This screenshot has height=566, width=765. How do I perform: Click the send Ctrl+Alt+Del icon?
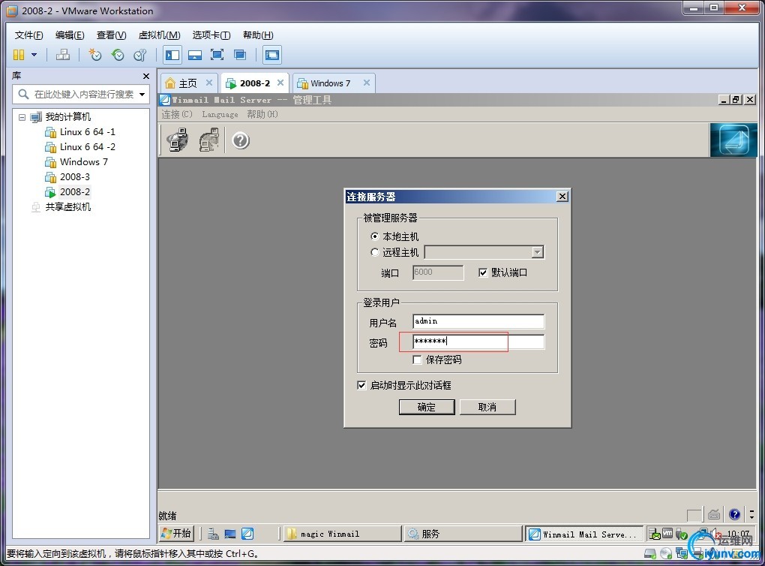point(62,55)
